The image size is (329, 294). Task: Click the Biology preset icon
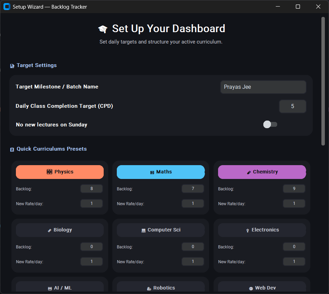point(49,230)
